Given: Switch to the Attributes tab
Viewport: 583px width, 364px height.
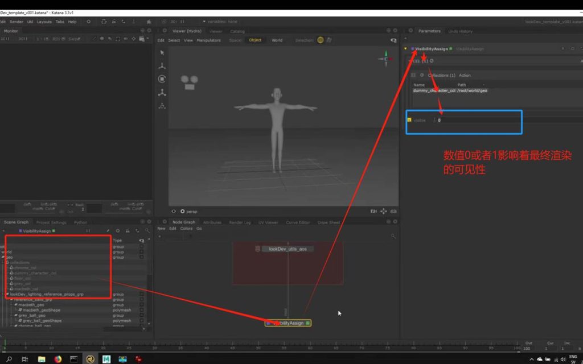Looking at the screenshot, I should click(x=212, y=222).
